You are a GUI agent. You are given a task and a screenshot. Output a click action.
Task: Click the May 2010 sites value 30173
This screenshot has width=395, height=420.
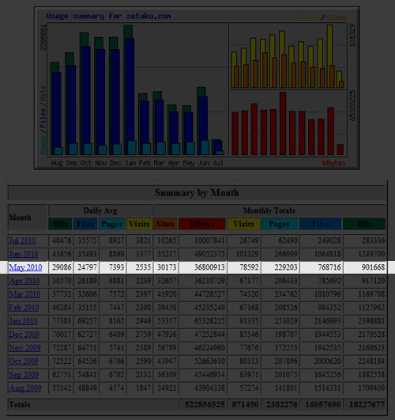point(167,267)
